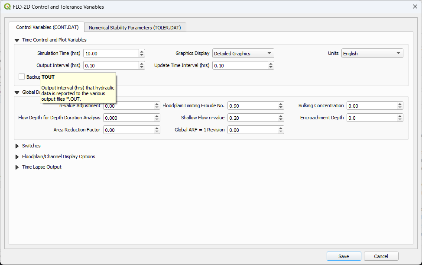The height and width of the screenshot is (265, 422).
Task: Expand Floodplain/Channel Display Options section
Action: pyautogui.click(x=17, y=157)
